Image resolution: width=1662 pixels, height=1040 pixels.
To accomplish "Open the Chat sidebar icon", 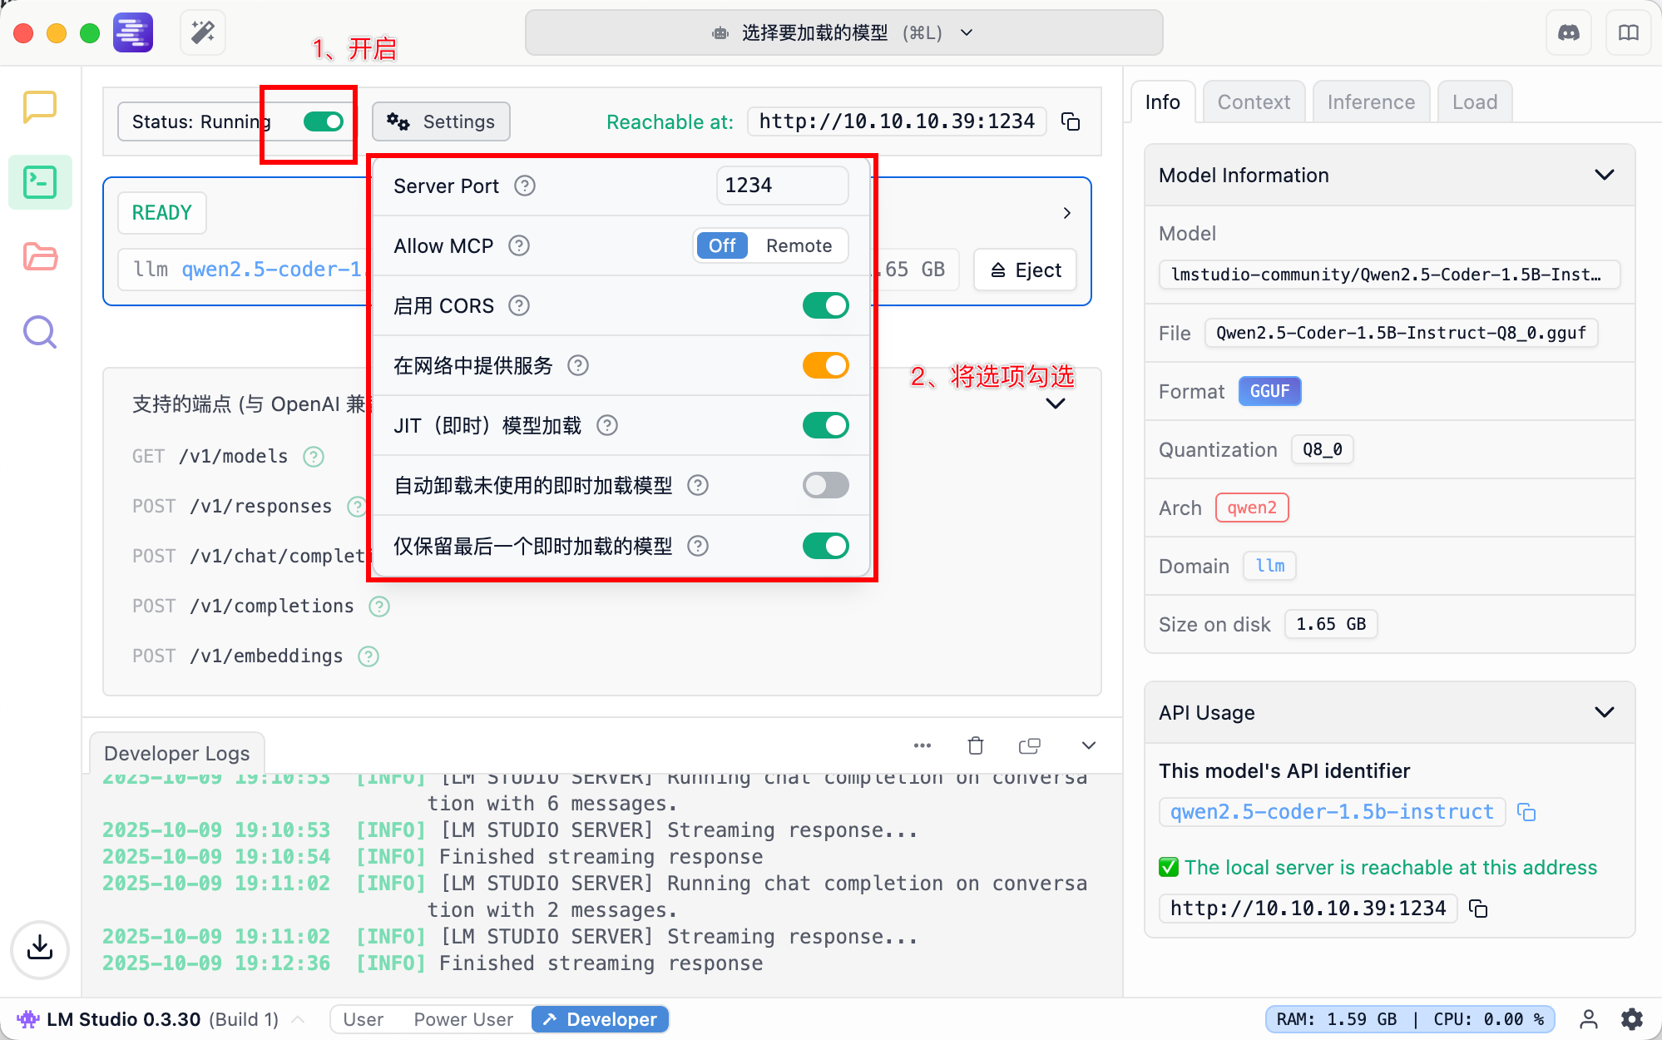I will pyautogui.click(x=39, y=107).
